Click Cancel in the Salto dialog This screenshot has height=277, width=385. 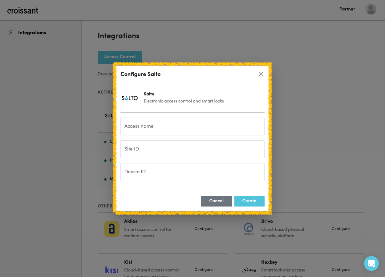point(216,201)
